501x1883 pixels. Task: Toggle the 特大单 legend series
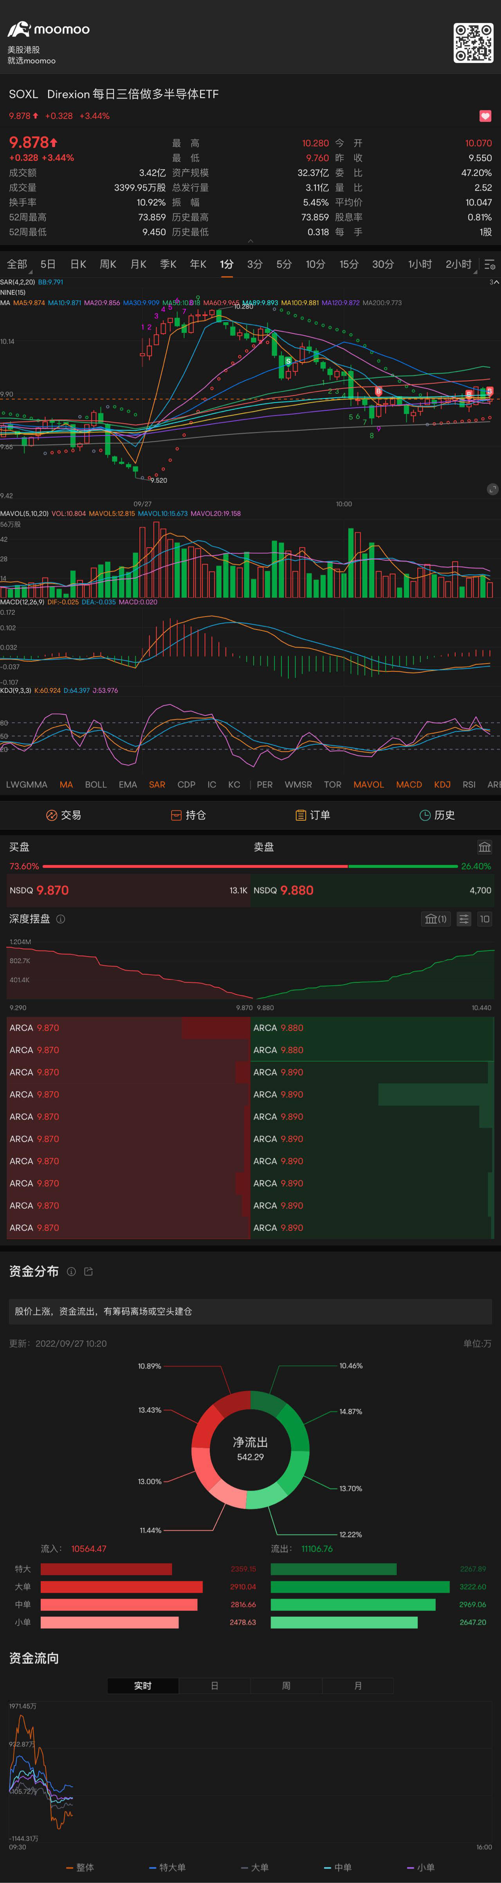click(x=167, y=1868)
